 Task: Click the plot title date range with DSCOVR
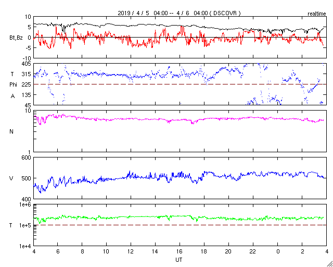179,13
